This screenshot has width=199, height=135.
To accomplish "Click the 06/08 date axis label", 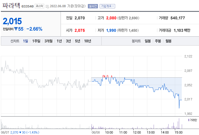I will [96, 132].
